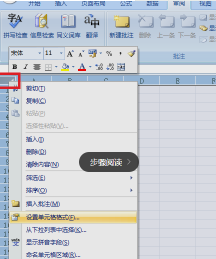
Task: Choose 清除内容(N) in context menu
Action: point(42,164)
